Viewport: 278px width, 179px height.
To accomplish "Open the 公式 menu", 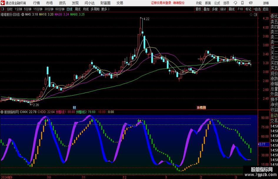I will pos(217,3).
